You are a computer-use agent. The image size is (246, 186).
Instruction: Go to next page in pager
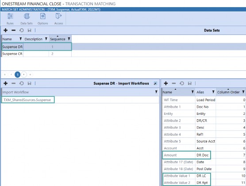24,75
